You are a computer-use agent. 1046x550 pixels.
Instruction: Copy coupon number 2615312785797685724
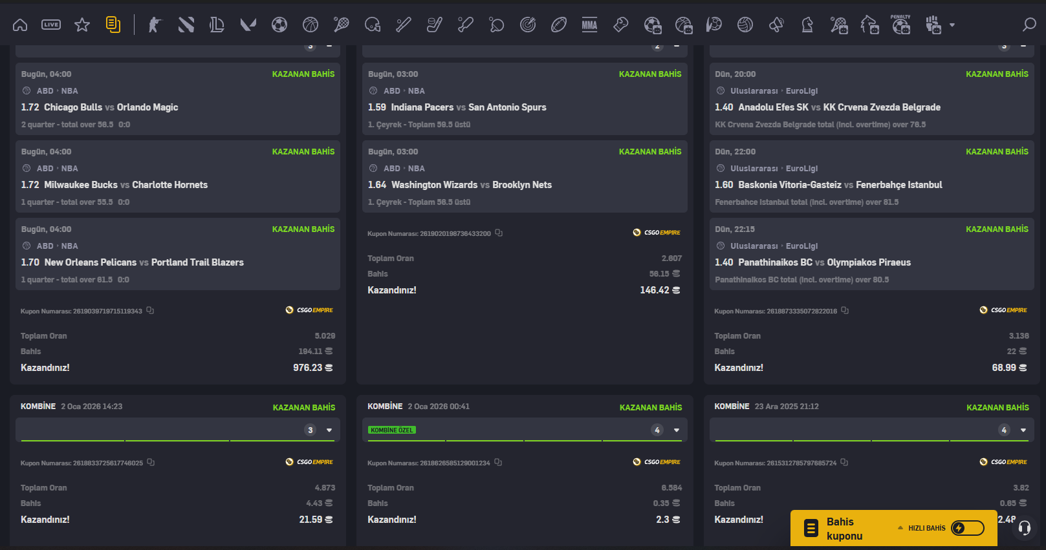[844, 463]
